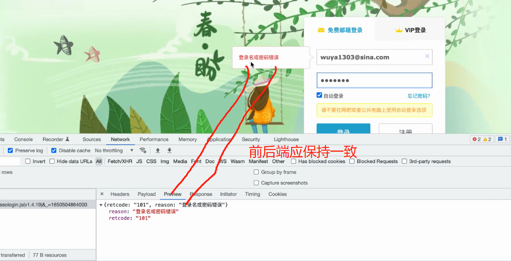Click the password input field
This screenshot has height=261, width=511.
[x=374, y=80]
